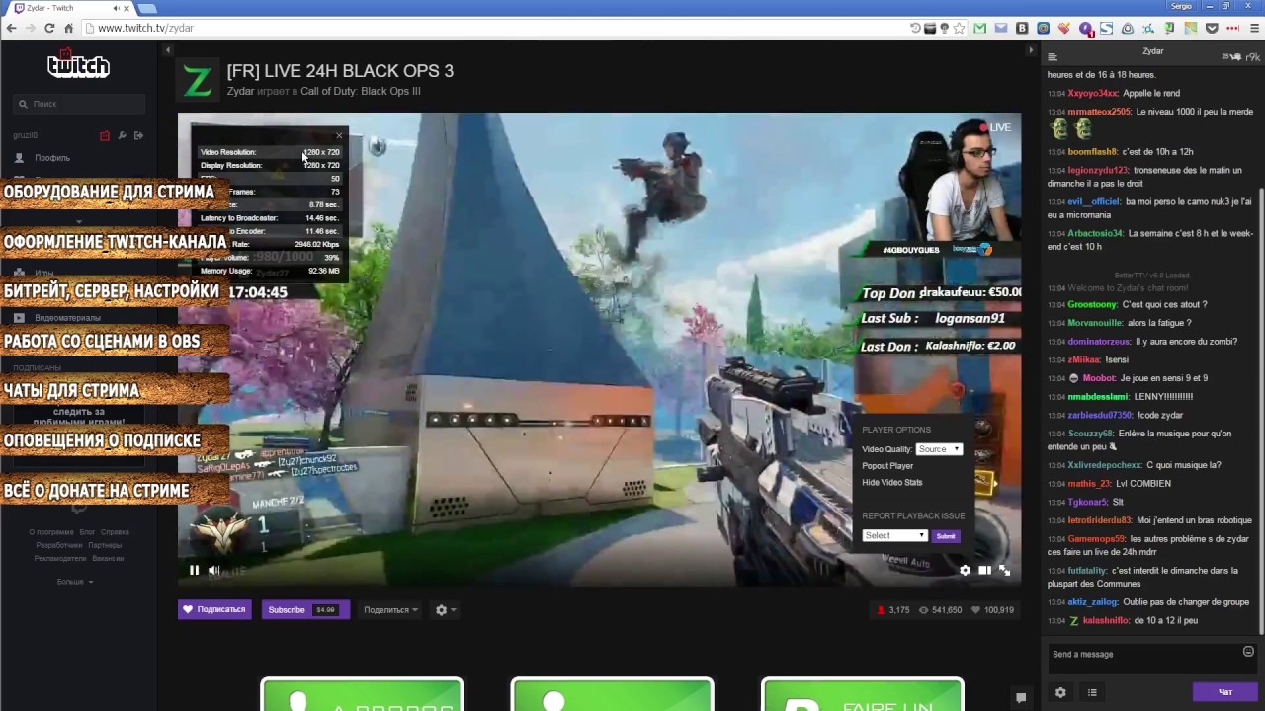Click the Sergio profile button

[x=1180, y=6]
